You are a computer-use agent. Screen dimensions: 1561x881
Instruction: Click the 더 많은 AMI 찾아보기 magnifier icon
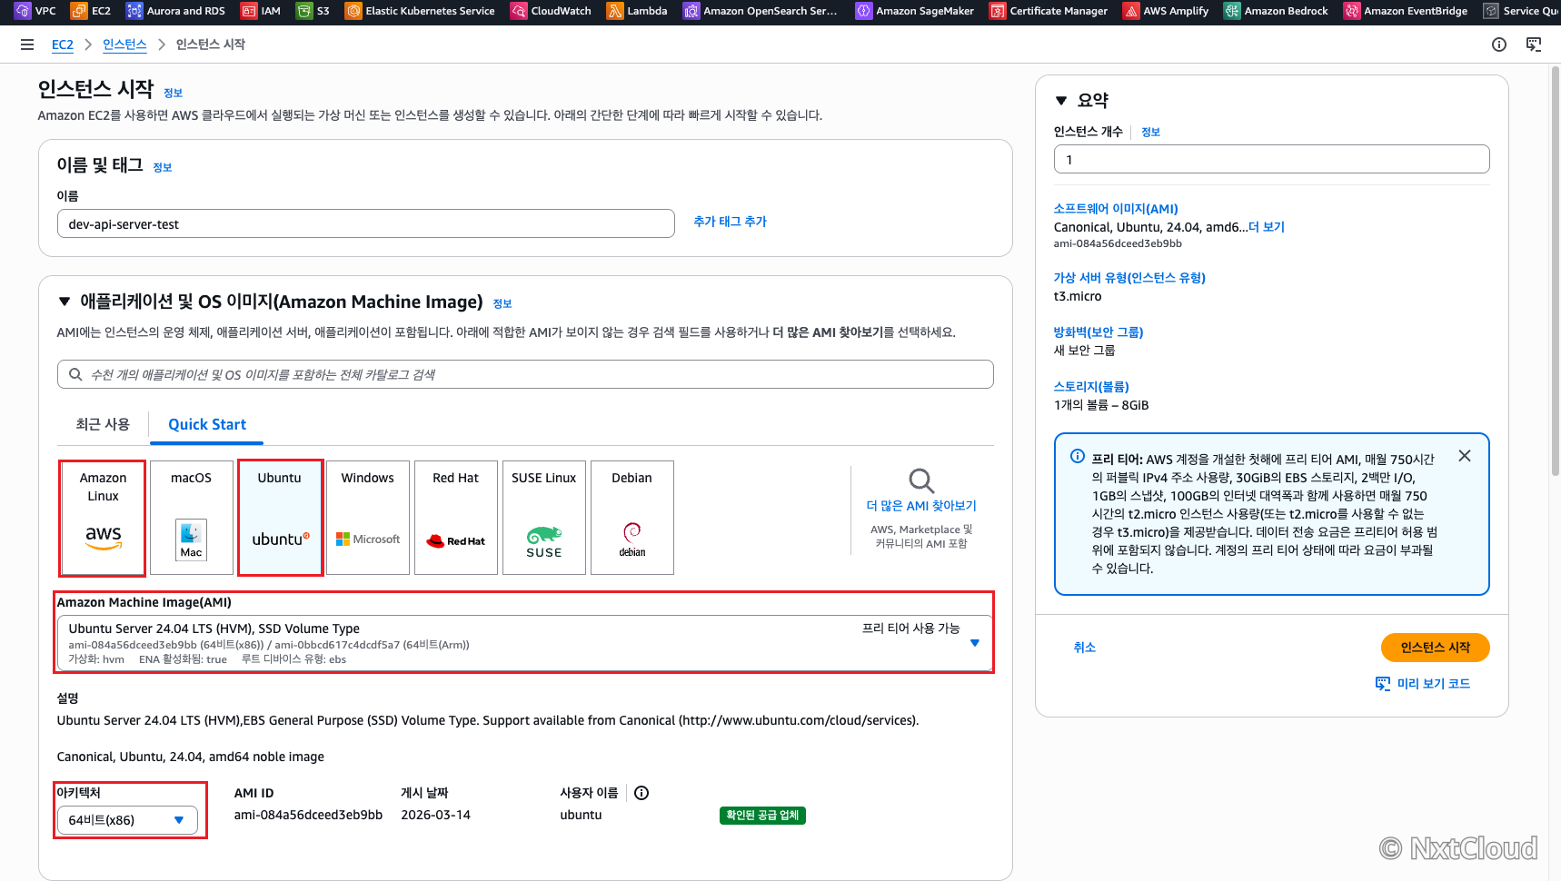coord(921,480)
